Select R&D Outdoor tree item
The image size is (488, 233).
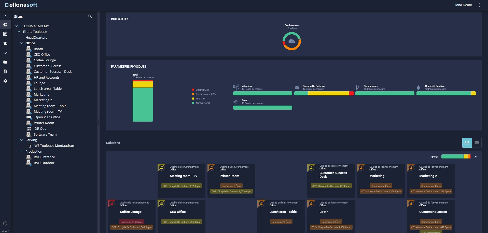[44, 163]
